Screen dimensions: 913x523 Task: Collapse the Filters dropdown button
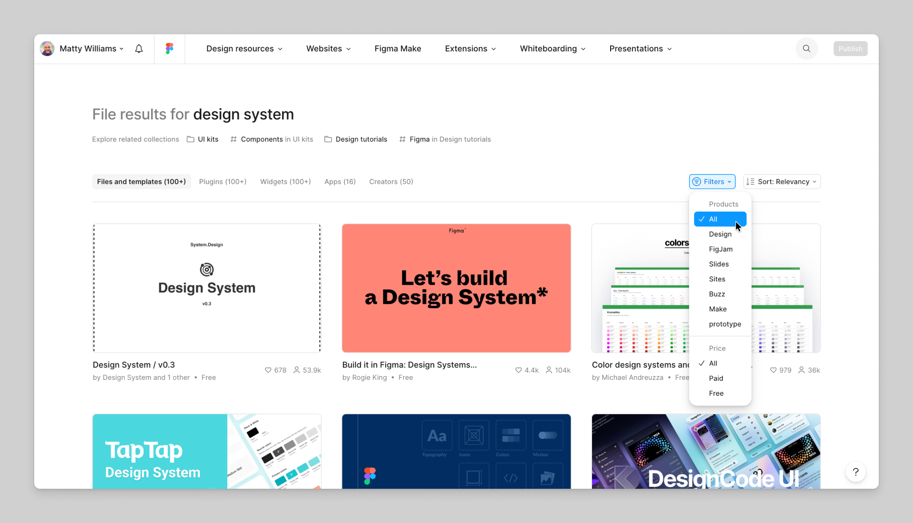tap(712, 182)
